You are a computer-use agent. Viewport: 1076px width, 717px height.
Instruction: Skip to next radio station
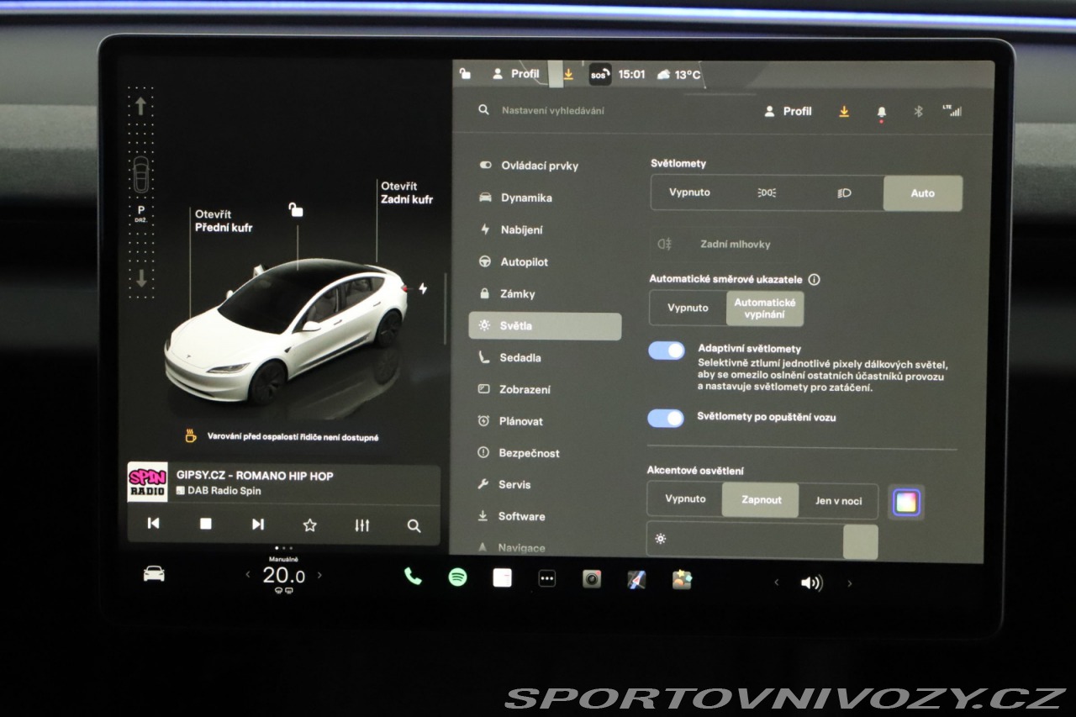258,524
